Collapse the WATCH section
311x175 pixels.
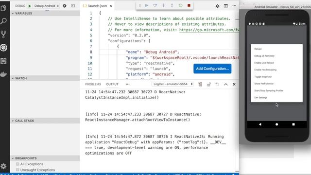tap(45, 78)
